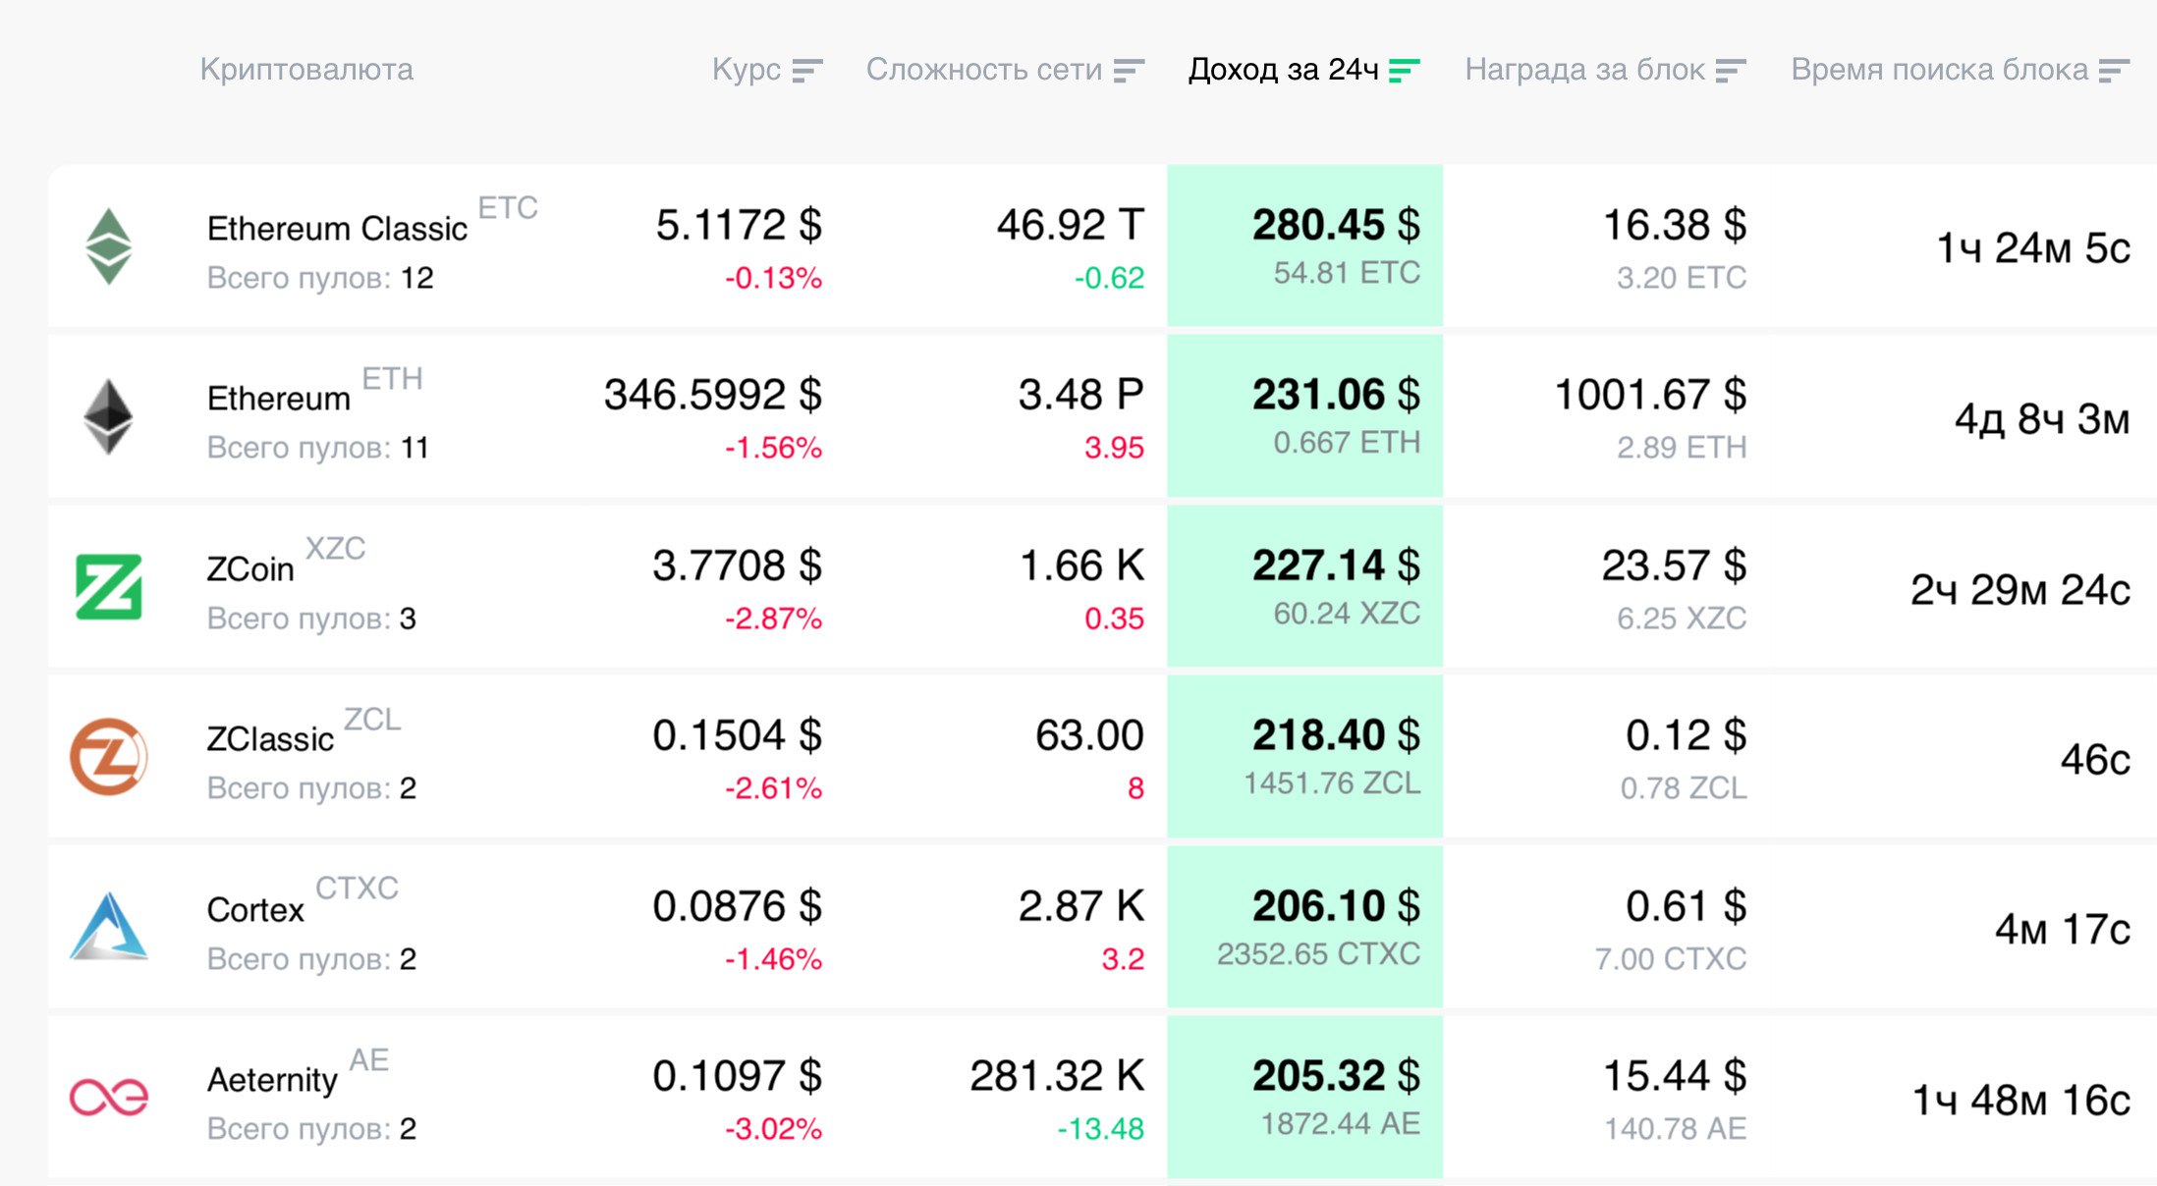This screenshot has height=1186, width=2157.
Task: Click the green ZCoin logo
Action: [x=109, y=587]
